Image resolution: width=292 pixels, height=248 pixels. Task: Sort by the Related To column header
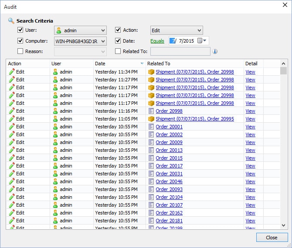tap(195, 64)
